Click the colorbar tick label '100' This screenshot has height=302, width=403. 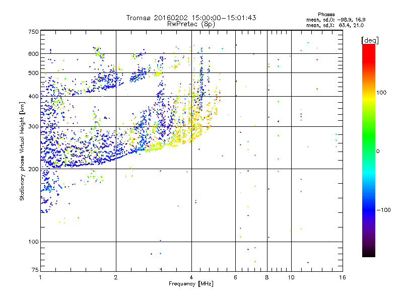(x=381, y=93)
